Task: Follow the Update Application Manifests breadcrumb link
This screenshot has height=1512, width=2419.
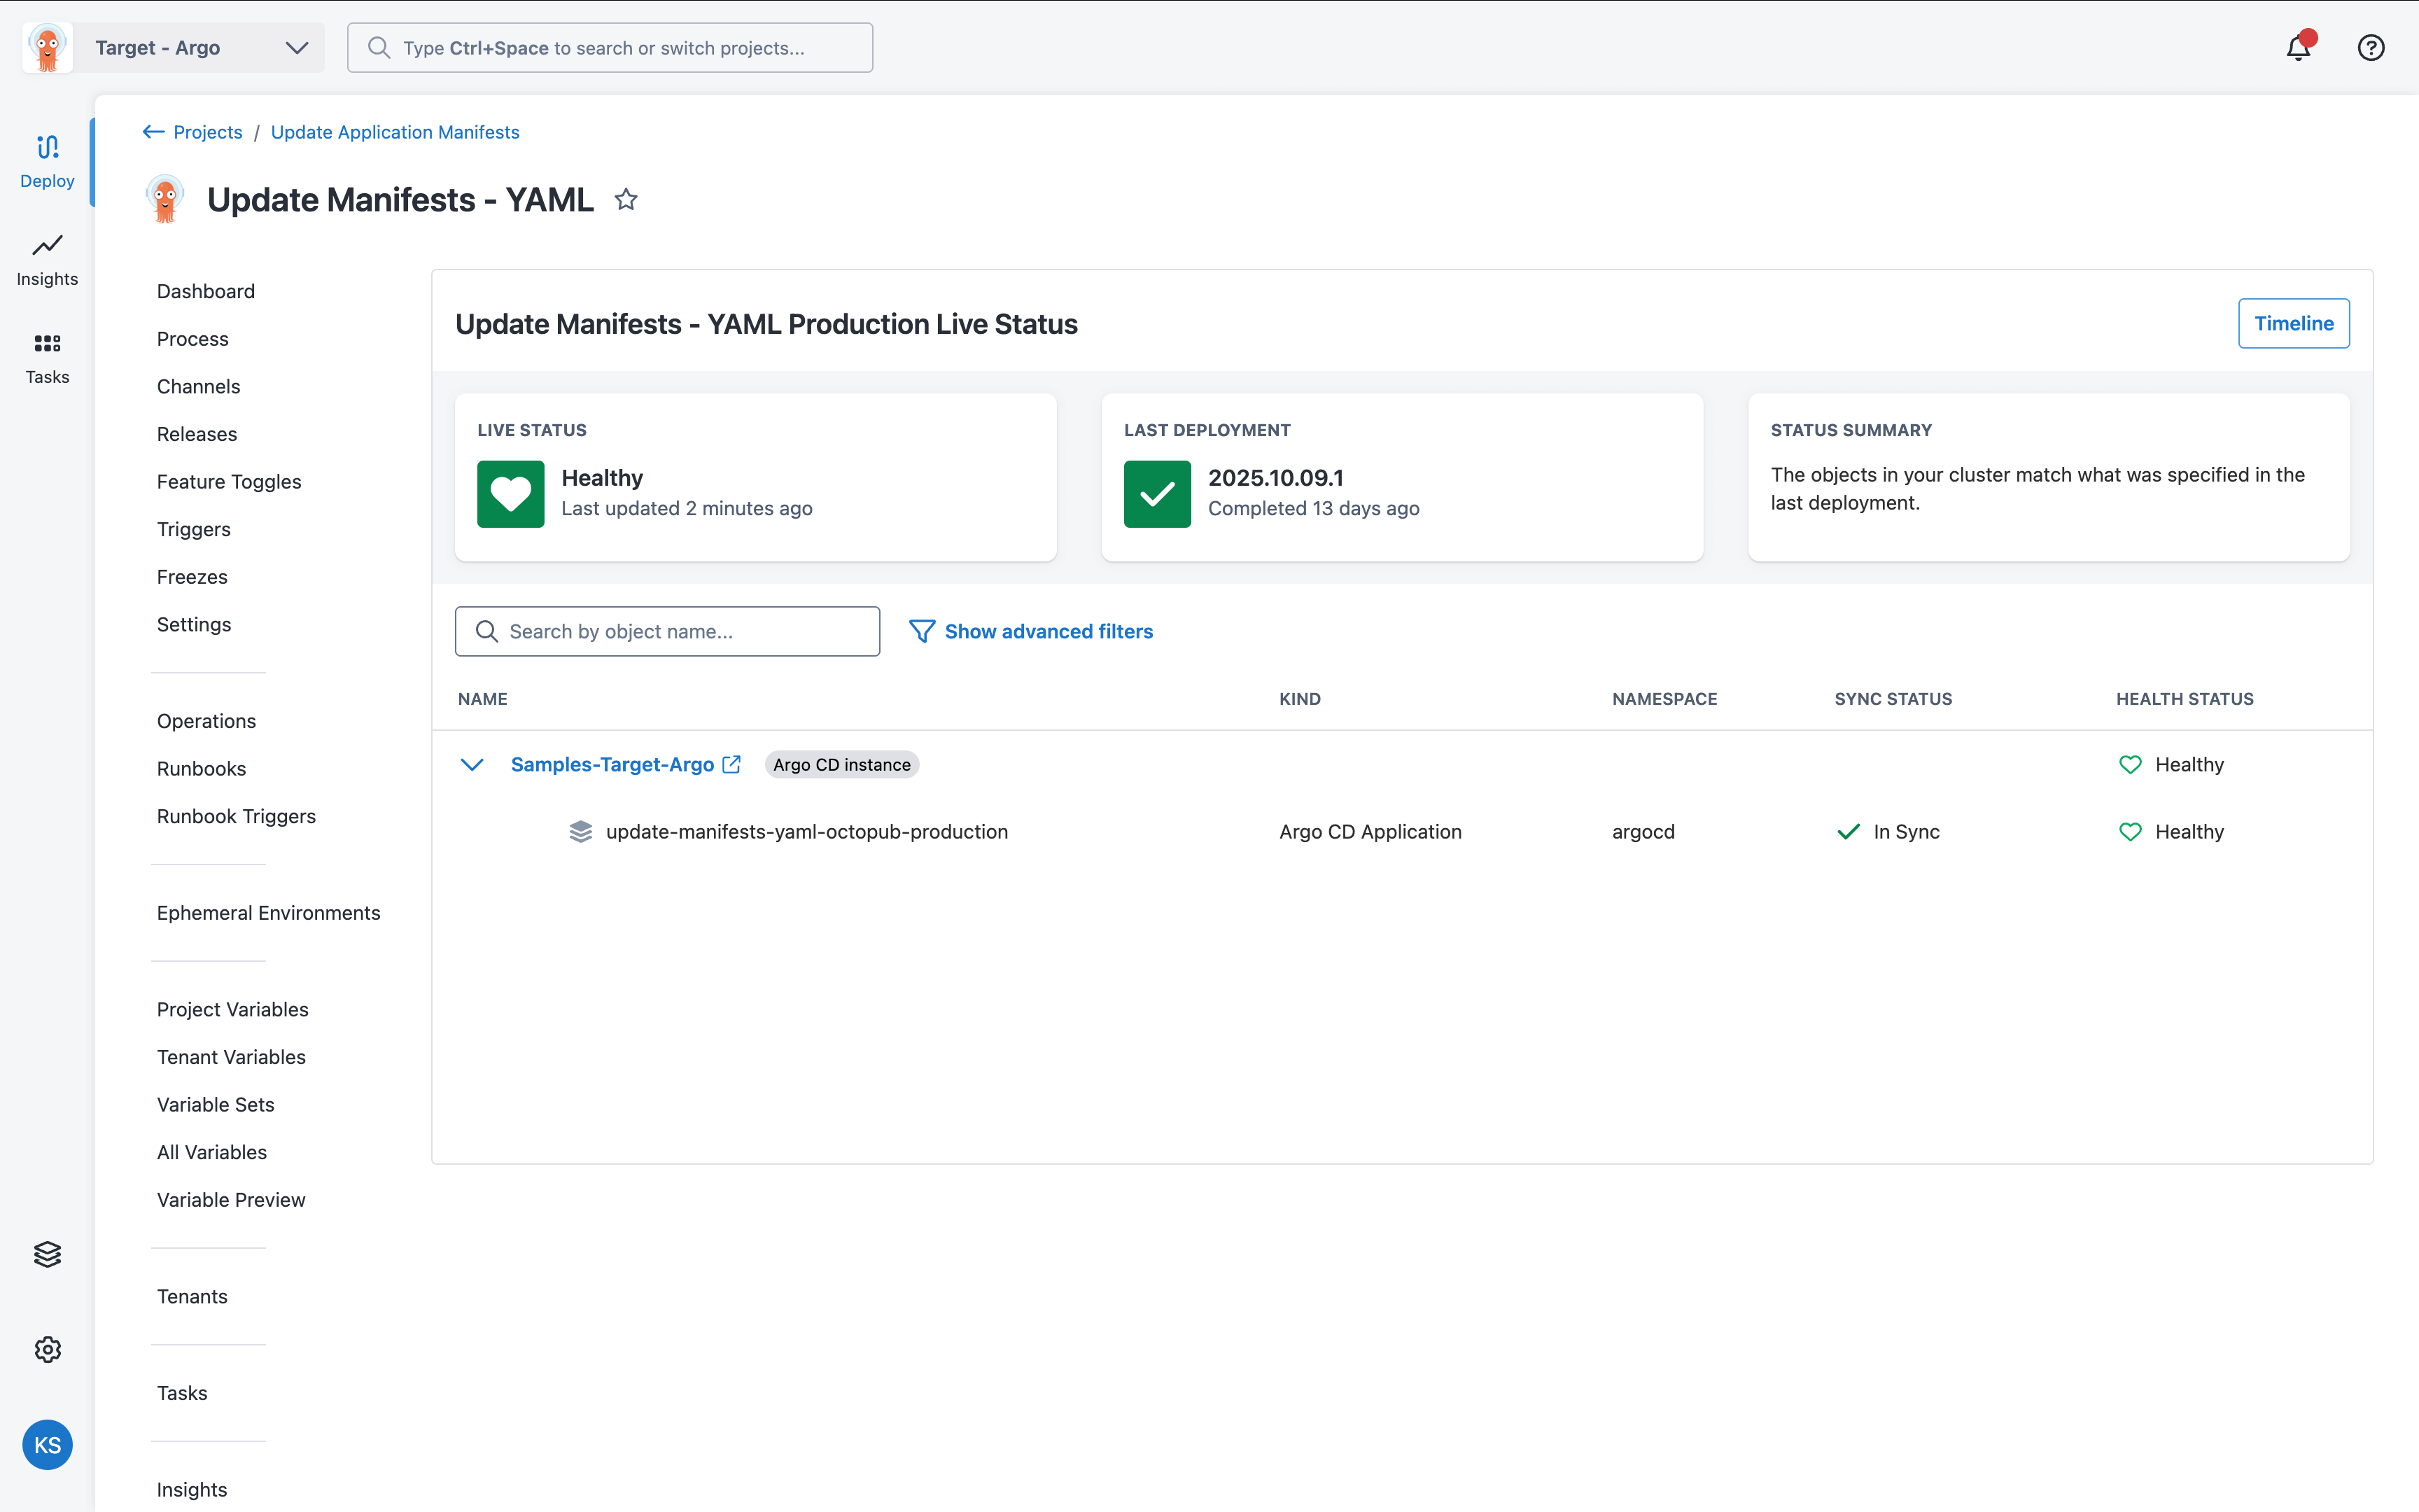Action: click(x=395, y=131)
